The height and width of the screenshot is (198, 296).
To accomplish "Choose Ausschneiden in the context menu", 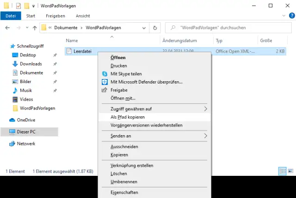I will (x=154, y=147).
